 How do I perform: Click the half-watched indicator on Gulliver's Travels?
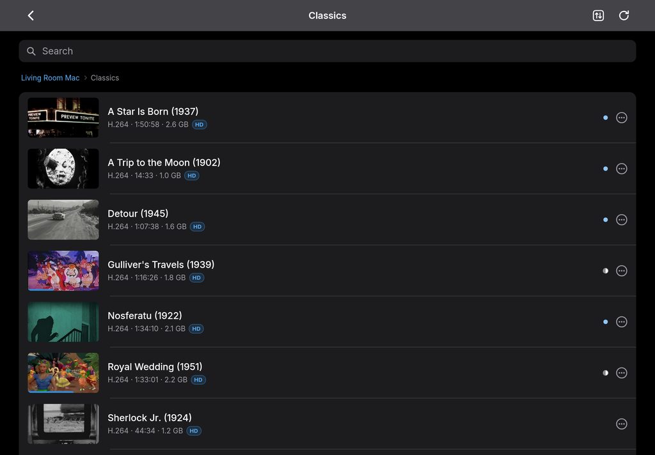[605, 271]
